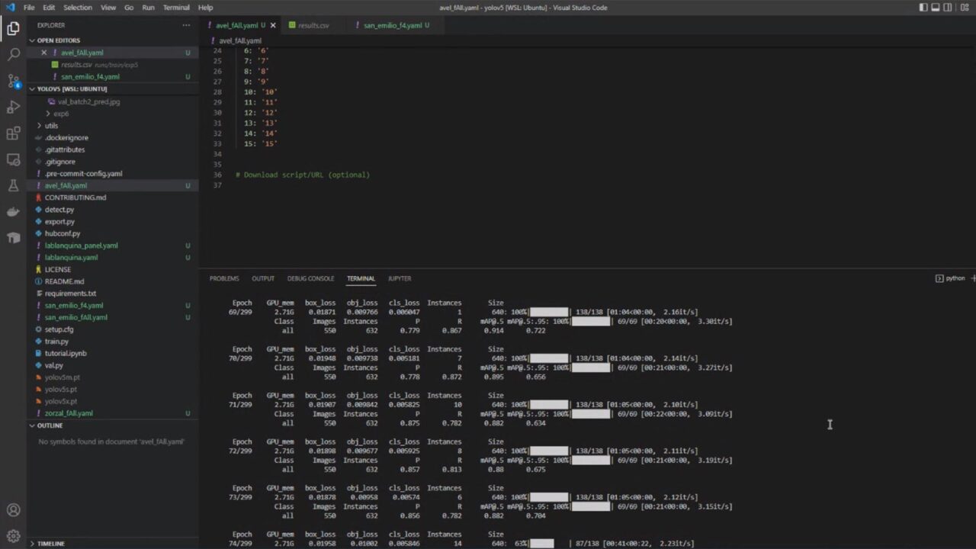The image size is (976, 549).
Task: Toggle the primary sidebar layout button
Action: point(923,8)
